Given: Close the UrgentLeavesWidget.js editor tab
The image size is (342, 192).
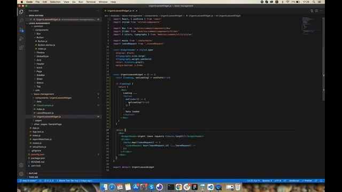Looking at the screenshot, I should (x=137, y=11).
